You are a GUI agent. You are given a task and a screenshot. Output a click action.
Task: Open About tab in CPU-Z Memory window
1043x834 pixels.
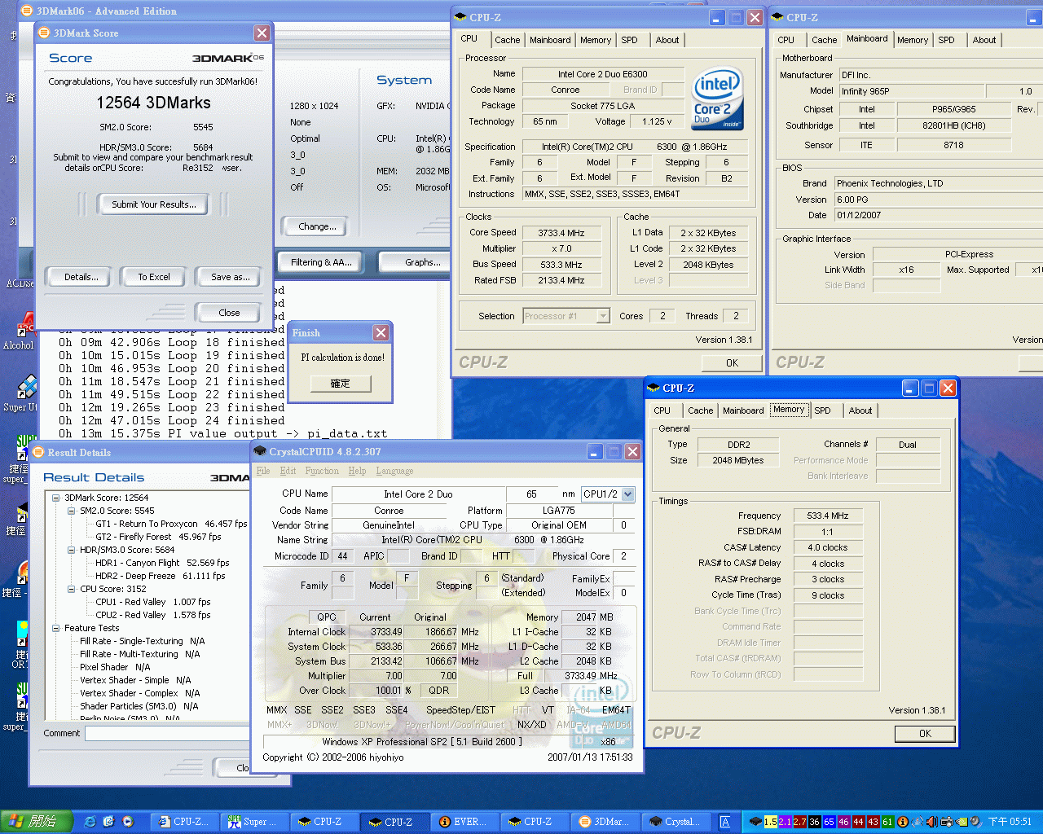860,410
